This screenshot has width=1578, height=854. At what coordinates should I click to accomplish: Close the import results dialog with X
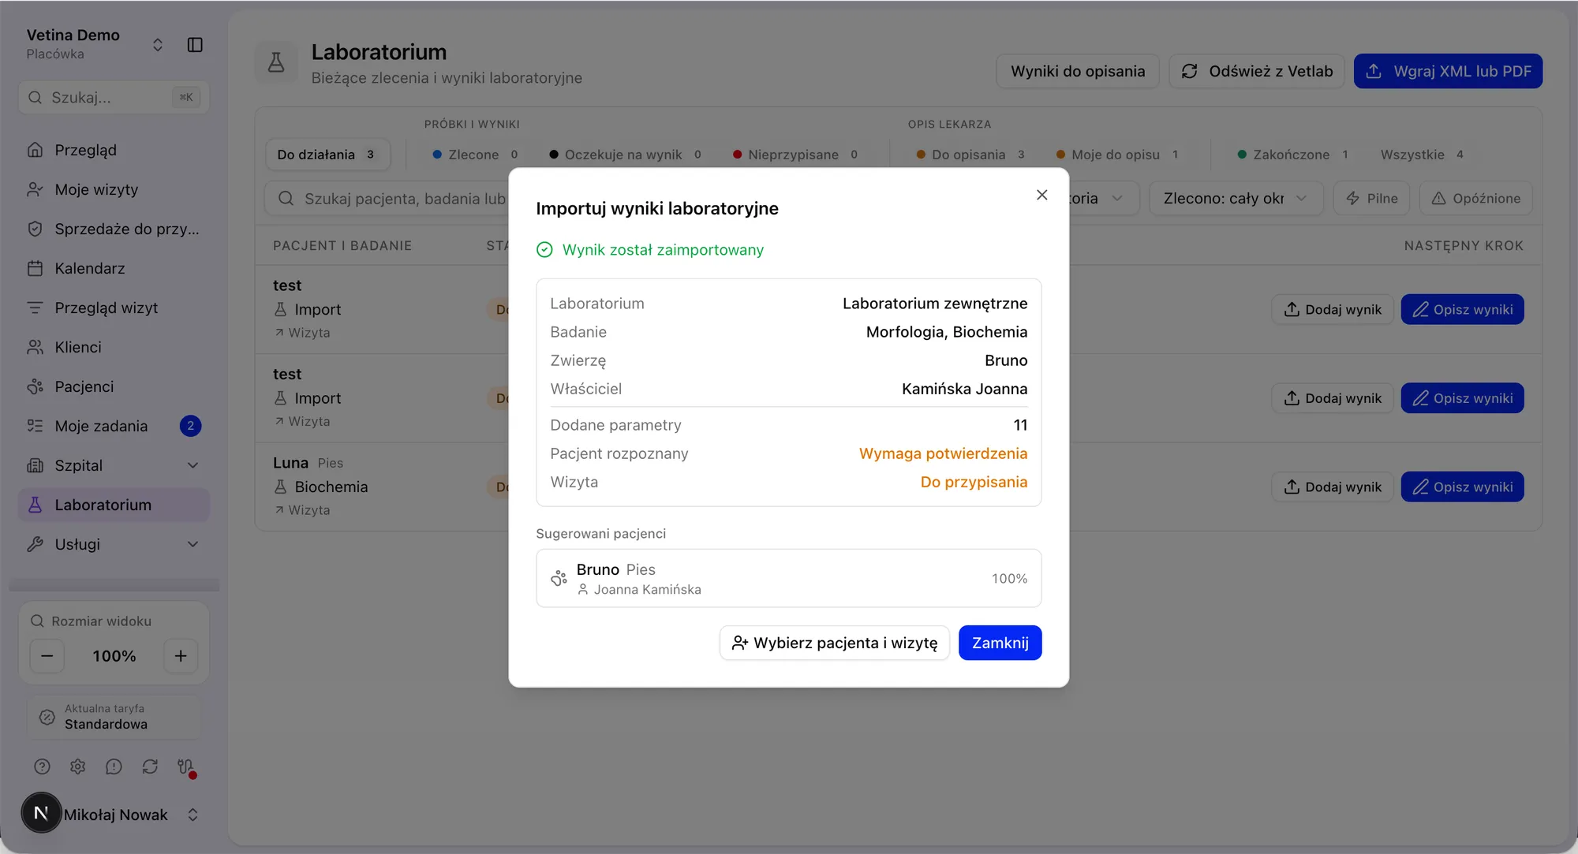point(1041,195)
